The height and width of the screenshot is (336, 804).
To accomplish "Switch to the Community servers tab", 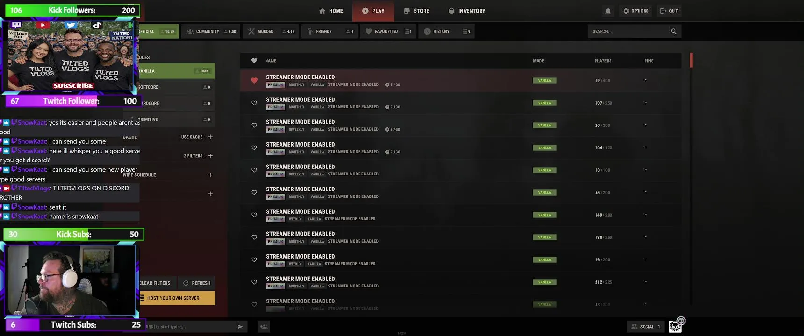I will (x=211, y=31).
